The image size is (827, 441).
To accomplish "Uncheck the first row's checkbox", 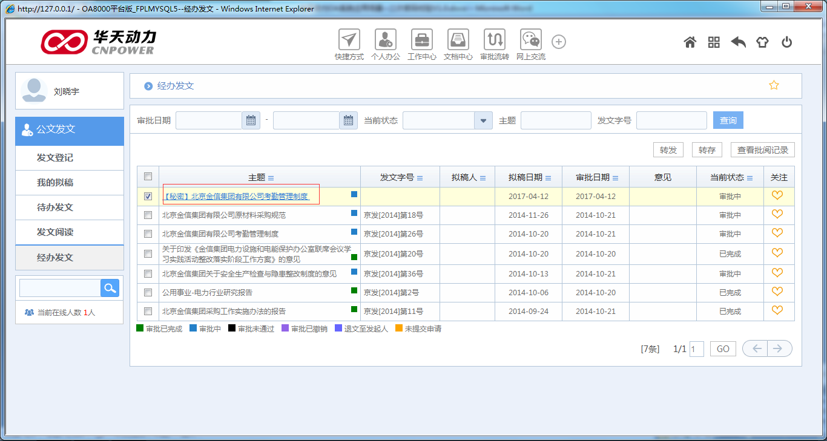I will (148, 196).
